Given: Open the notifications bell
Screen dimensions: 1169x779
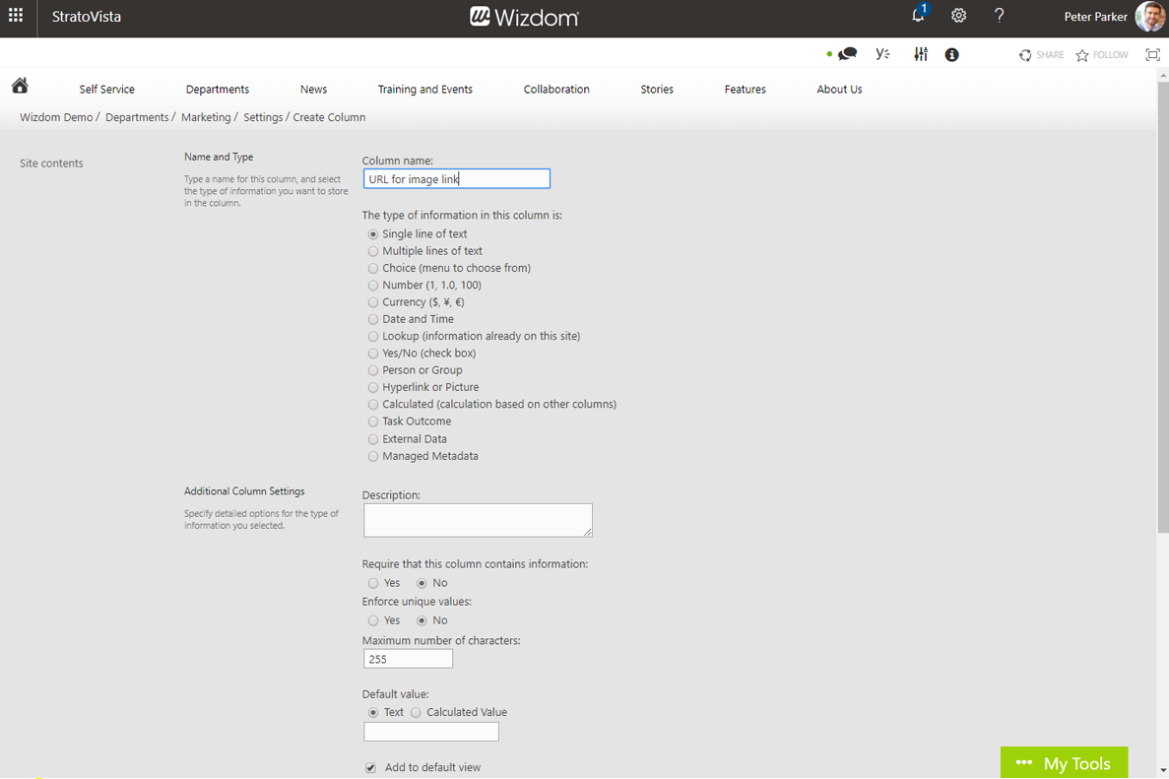Looking at the screenshot, I should [918, 16].
